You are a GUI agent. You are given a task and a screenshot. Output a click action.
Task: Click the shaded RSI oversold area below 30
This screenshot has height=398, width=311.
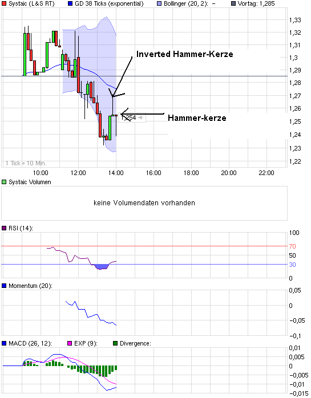pos(101,266)
